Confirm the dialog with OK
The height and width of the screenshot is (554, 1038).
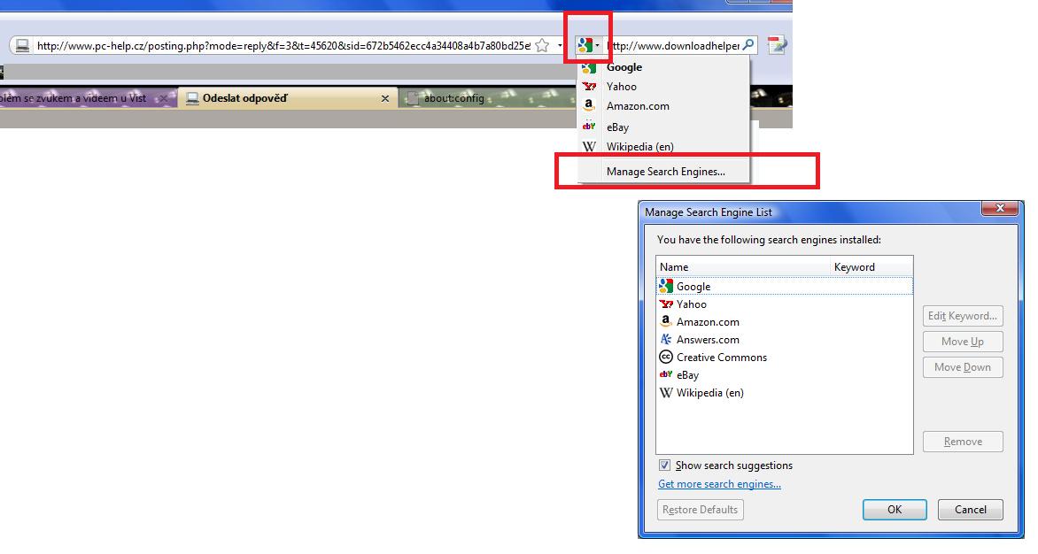(x=895, y=510)
